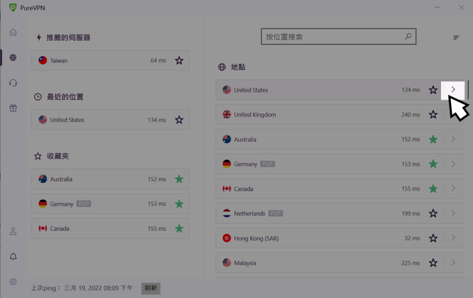
Task: Click the 32 ms ping value
Action: click(x=412, y=238)
